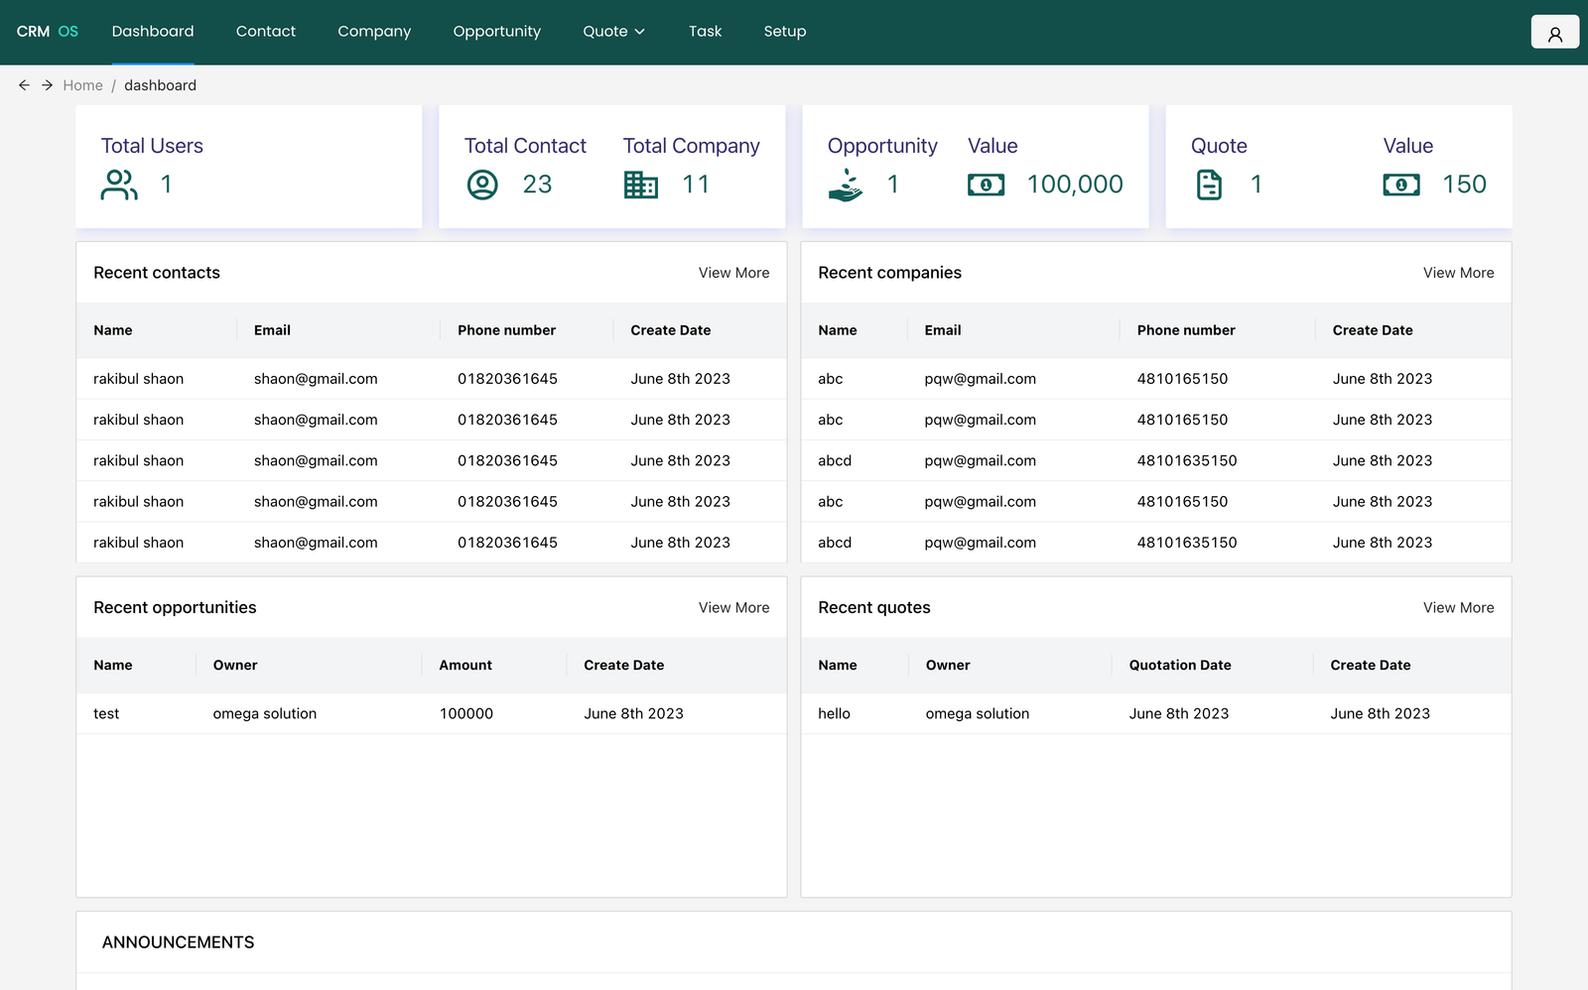This screenshot has height=990, width=1588.
Task: Click the Quote document icon
Action: tap(1209, 185)
